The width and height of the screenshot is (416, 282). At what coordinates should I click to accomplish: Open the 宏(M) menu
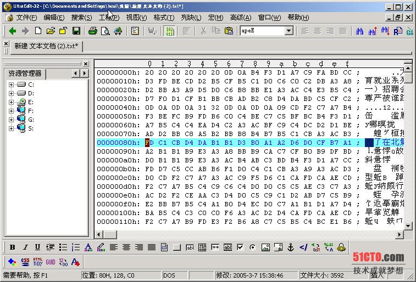point(215,18)
